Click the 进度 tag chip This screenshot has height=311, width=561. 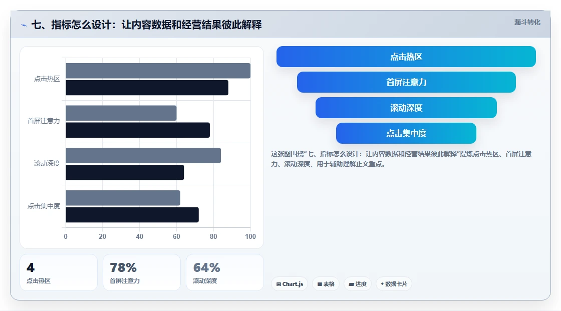[x=358, y=284]
